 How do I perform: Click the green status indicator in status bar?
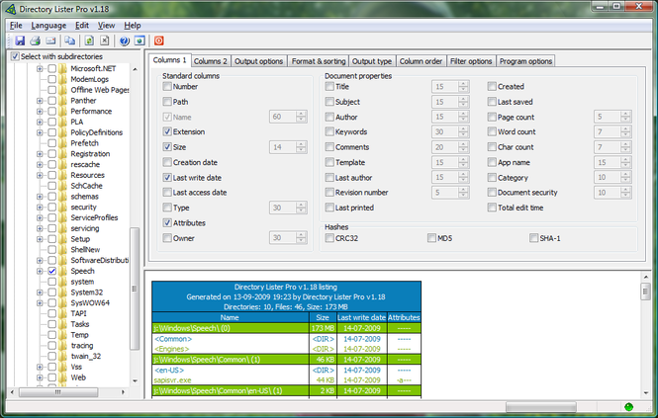coord(628,406)
